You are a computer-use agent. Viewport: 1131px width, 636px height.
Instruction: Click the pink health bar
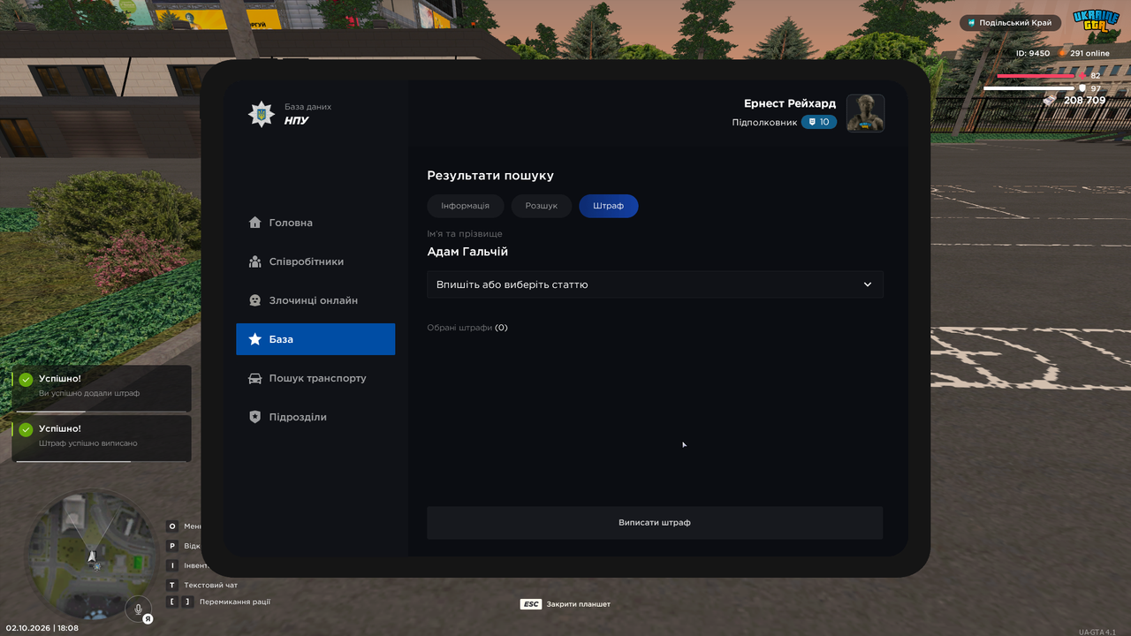1036,76
